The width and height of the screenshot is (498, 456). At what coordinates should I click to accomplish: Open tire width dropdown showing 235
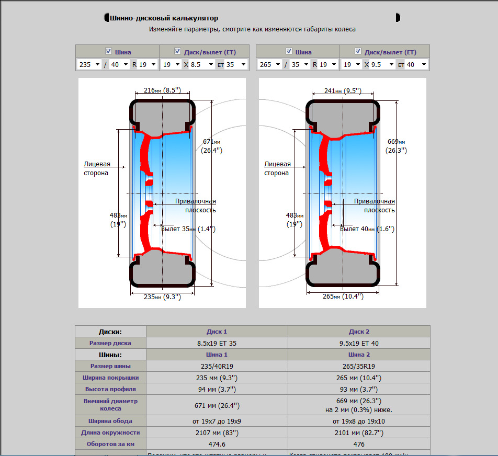point(89,64)
